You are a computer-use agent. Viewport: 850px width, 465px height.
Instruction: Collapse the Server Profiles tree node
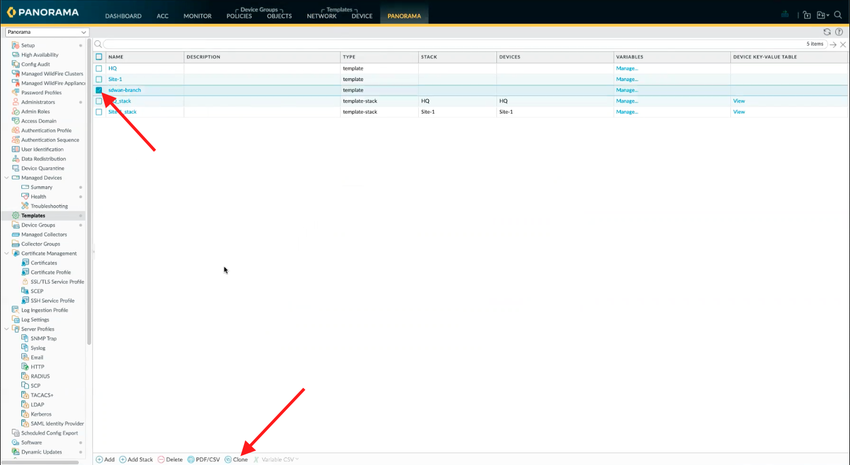click(x=7, y=329)
